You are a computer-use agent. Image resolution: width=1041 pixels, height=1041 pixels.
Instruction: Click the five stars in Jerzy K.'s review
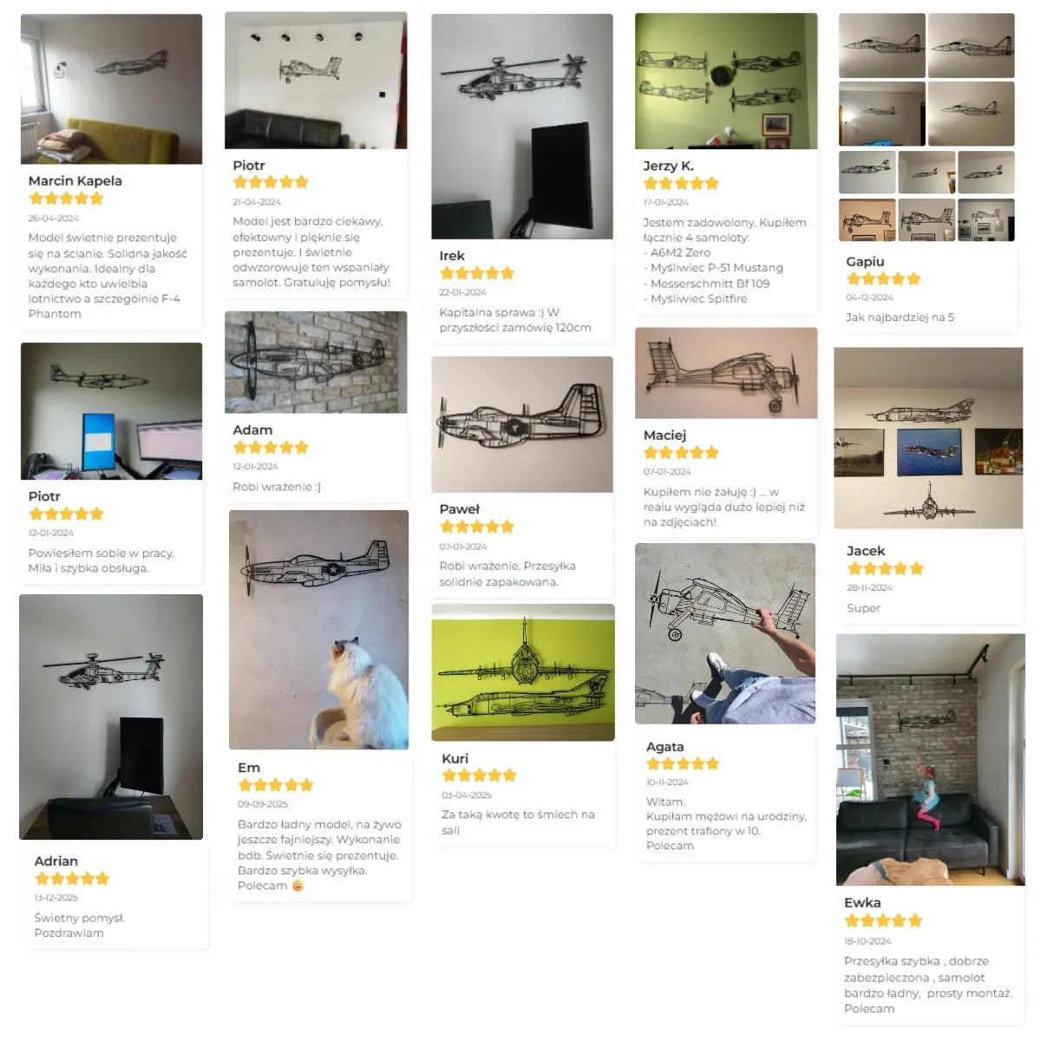pos(681,183)
